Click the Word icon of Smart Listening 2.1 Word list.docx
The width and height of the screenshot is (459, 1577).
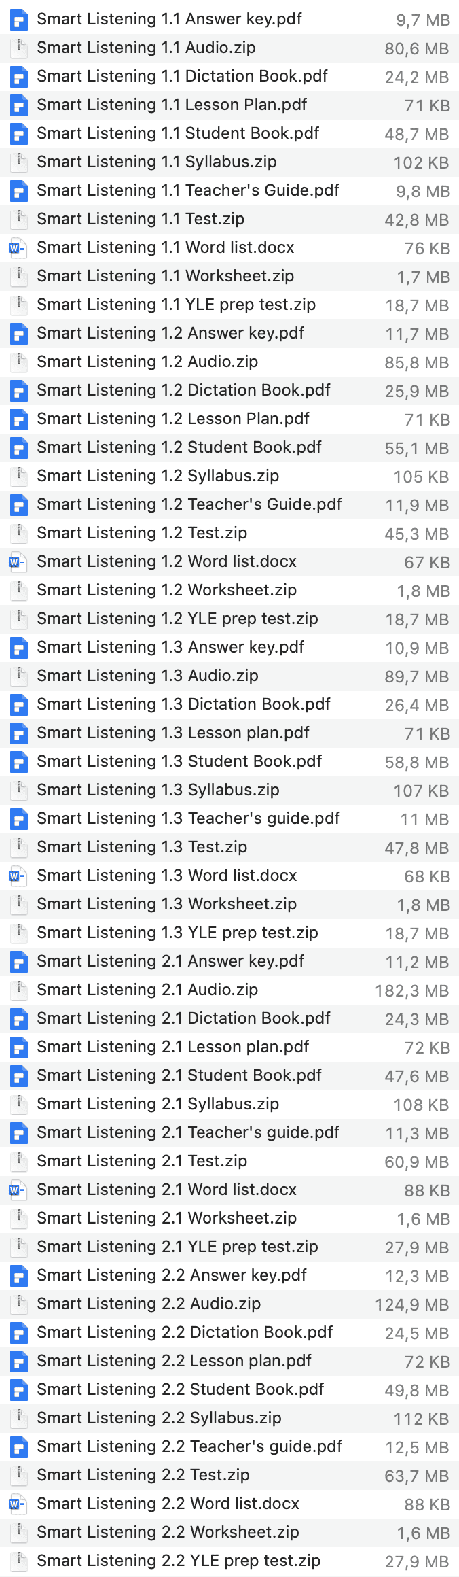(x=19, y=1190)
